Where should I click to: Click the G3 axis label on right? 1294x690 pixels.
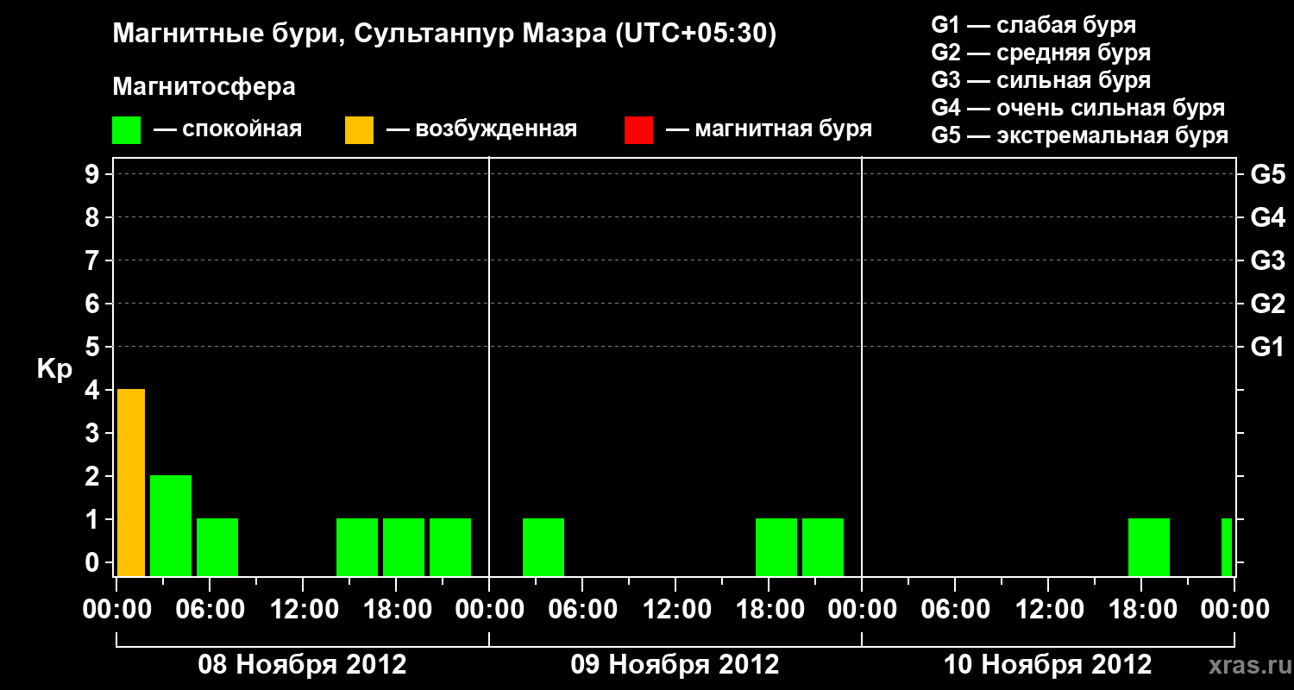tap(1267, 260)
